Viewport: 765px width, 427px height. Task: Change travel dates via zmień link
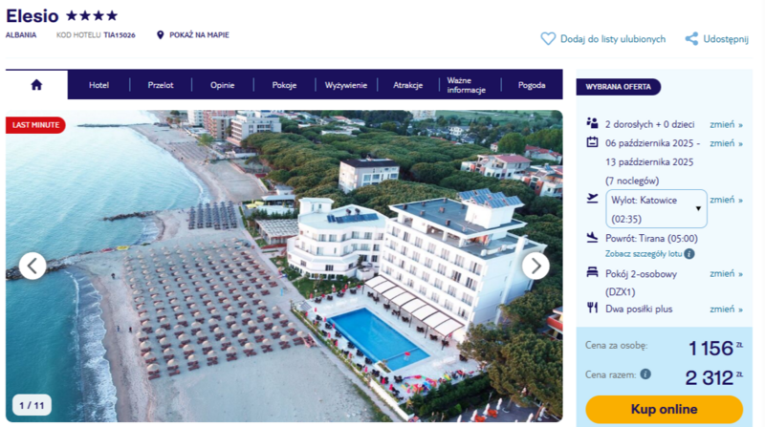pos(726,143)
